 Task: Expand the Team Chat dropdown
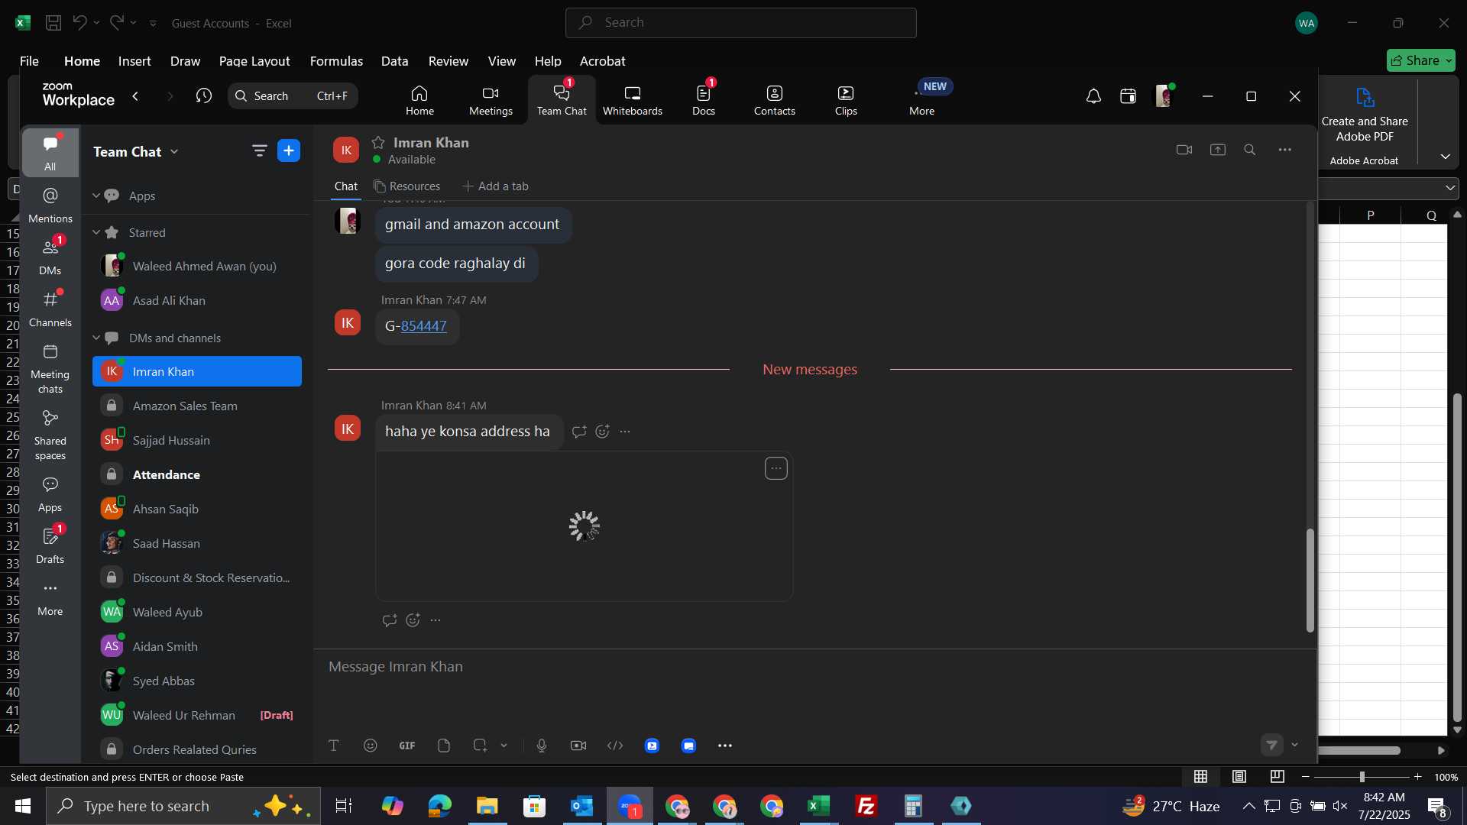tap(174, 151)
